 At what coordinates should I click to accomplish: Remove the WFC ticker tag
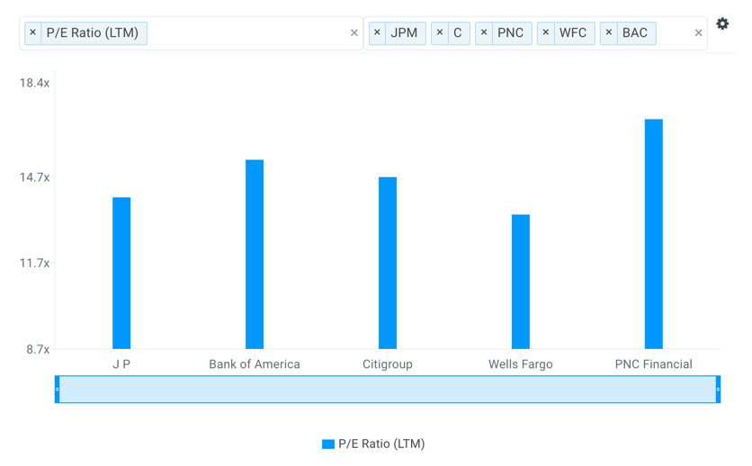(545, 32)
